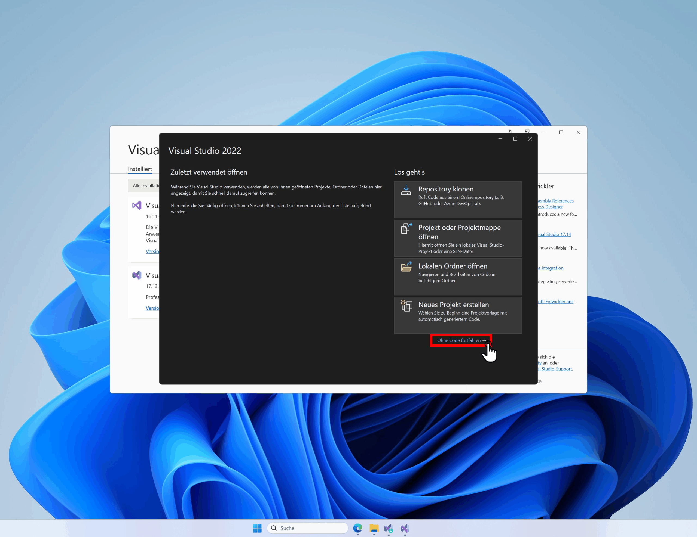Click the Ohne Code fortfahren link
The height and width of the screenshot is (537, 697).
click(x=461, y=340)
